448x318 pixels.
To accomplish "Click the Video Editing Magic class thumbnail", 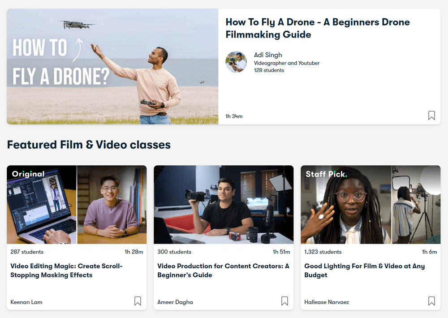I will click(77, 204).
